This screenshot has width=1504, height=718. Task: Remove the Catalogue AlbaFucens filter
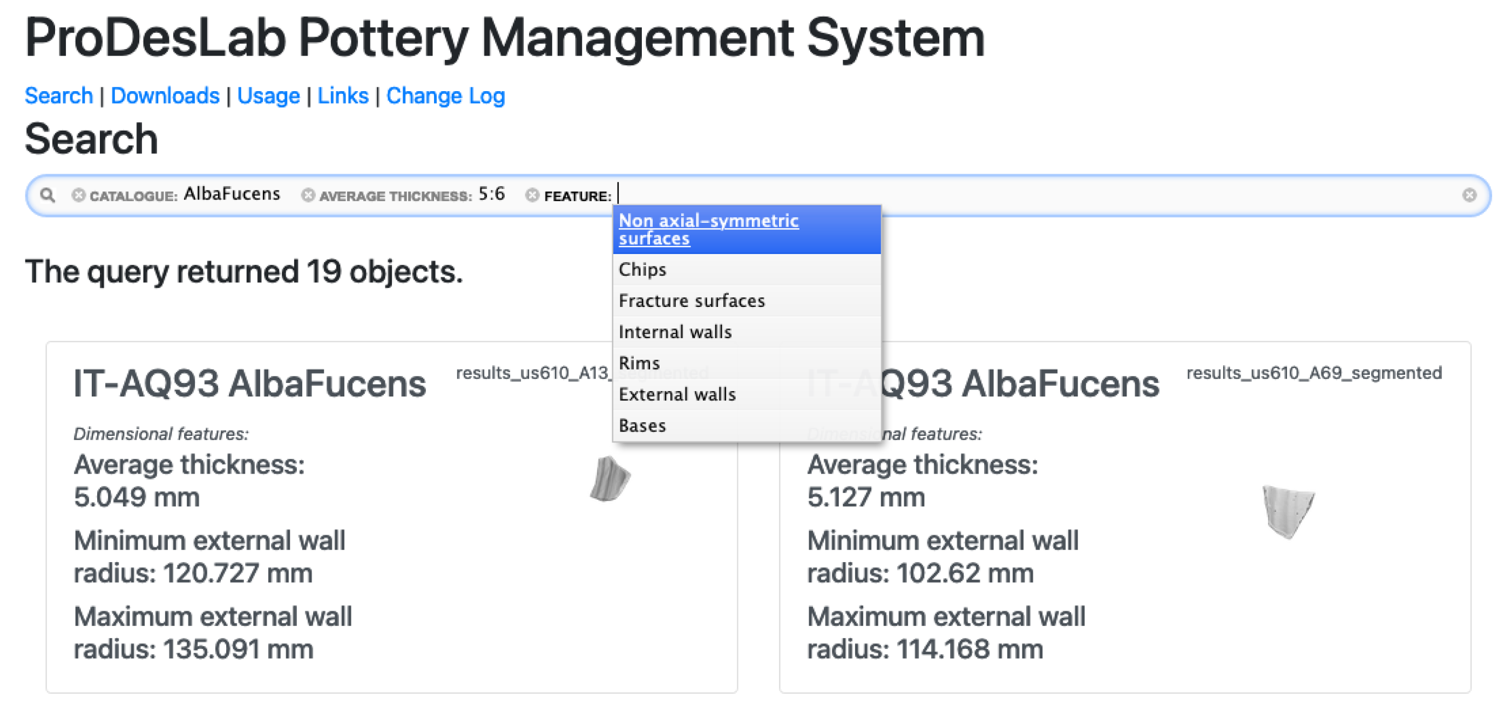(x=78, y=195)
